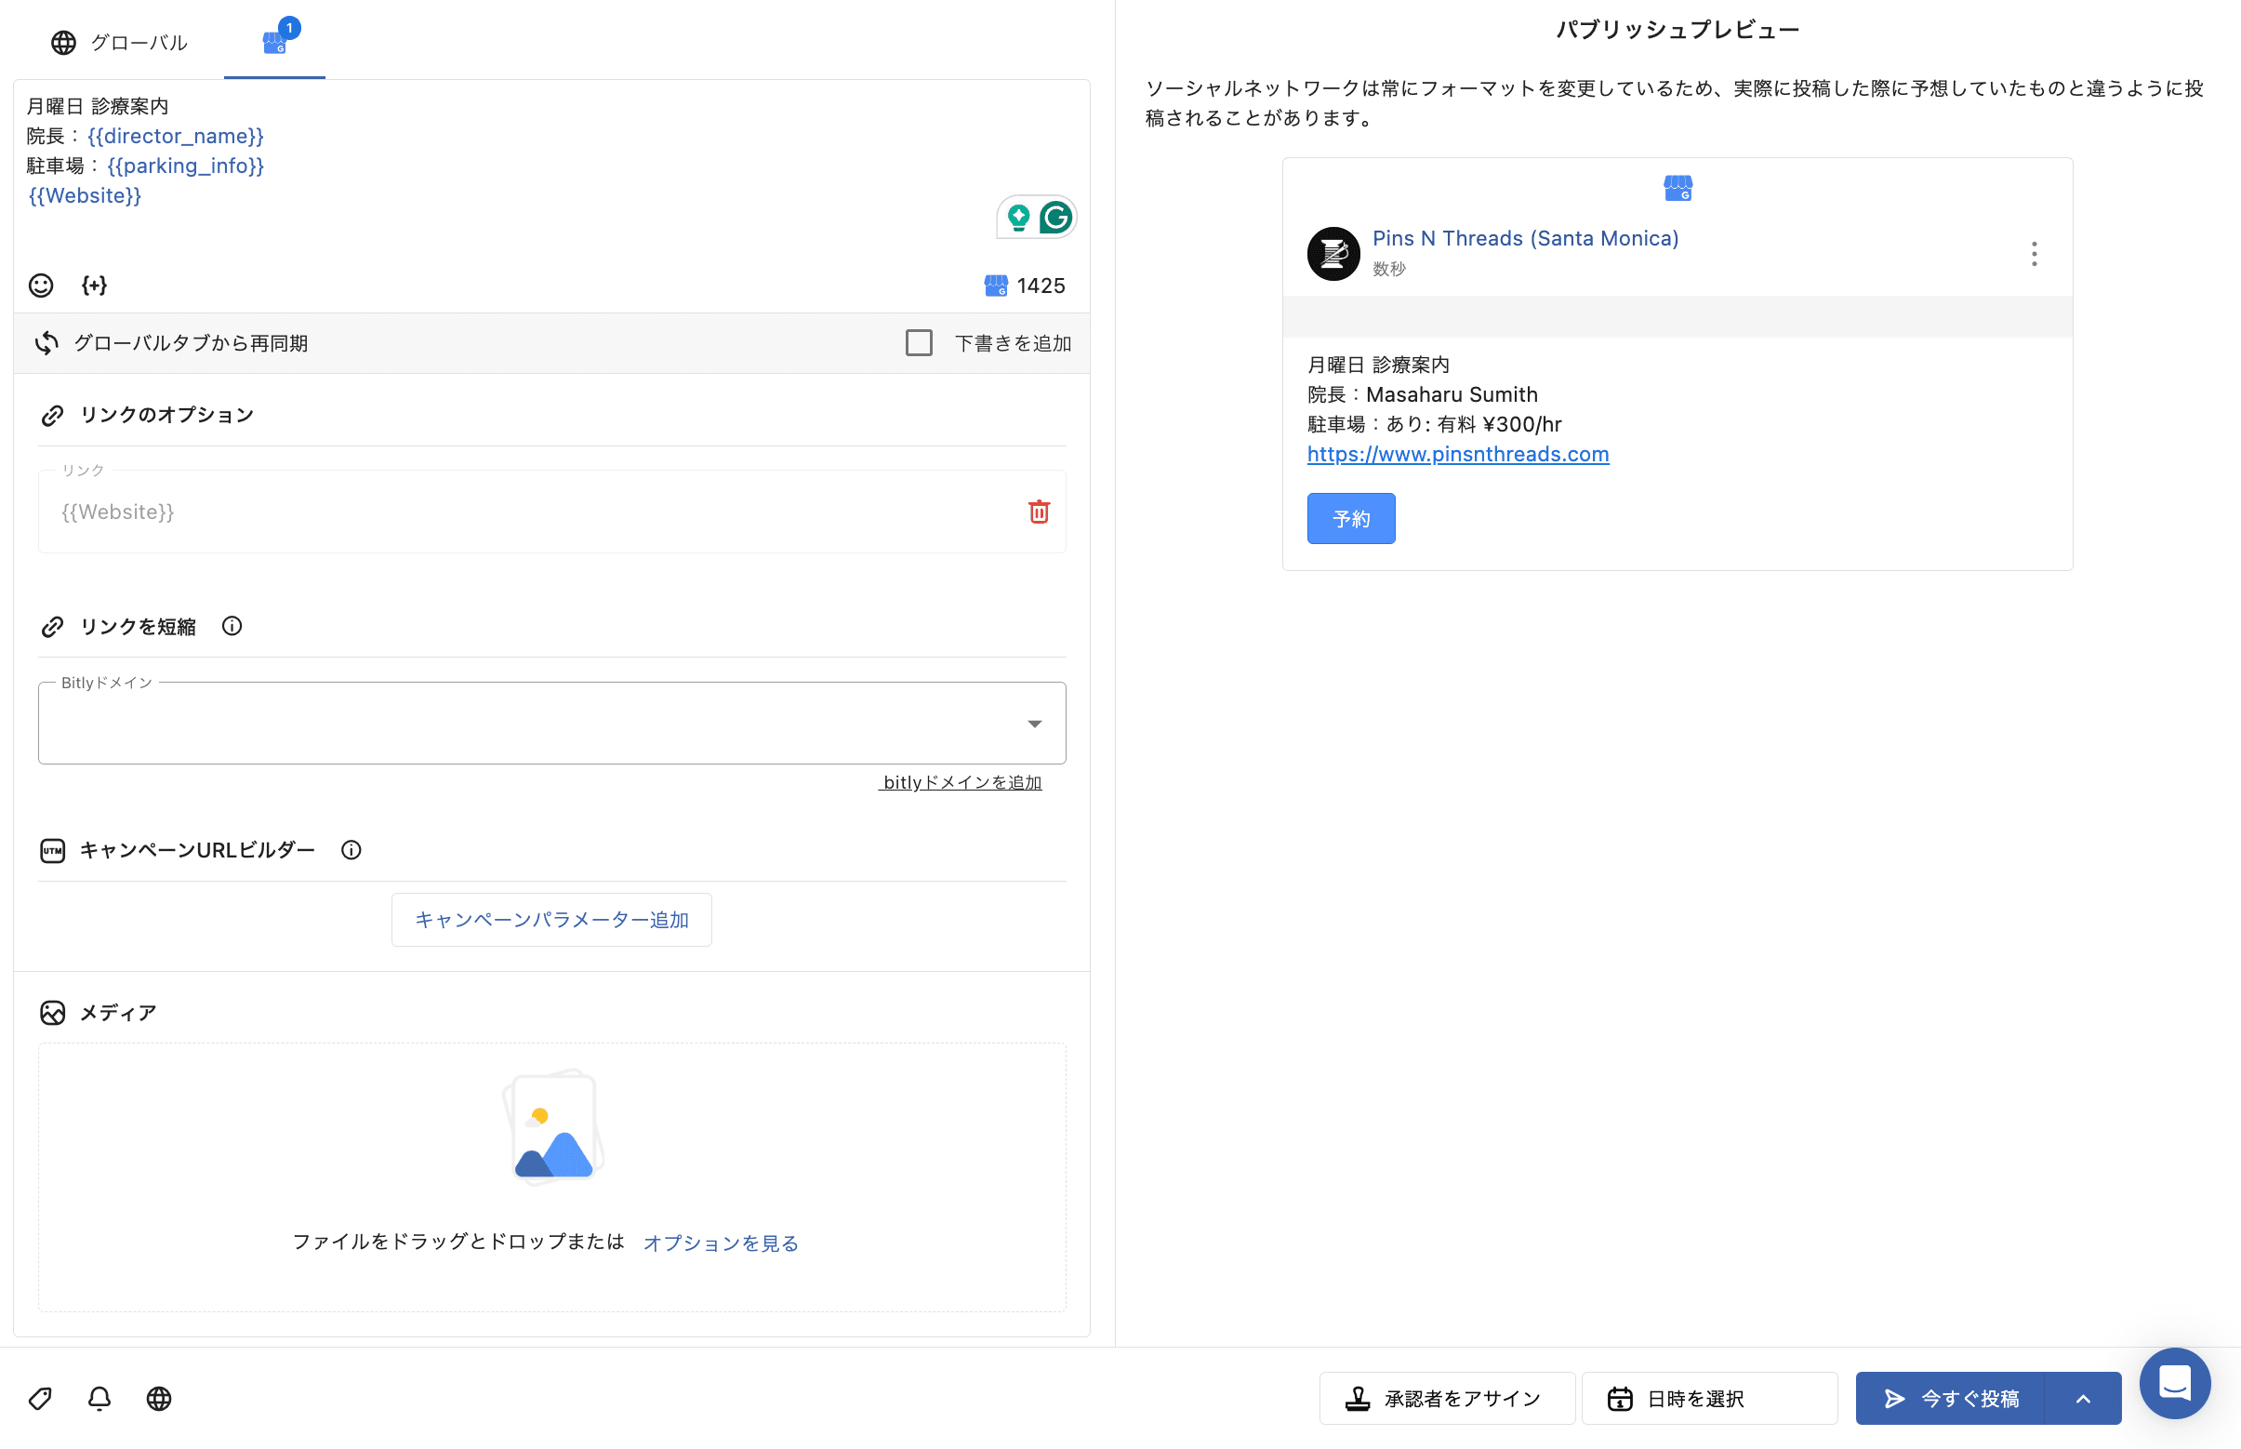Expand the 今すぐ投稿 options arrow
Screen dimensions: 2241x1449
pos(2083,1399)
